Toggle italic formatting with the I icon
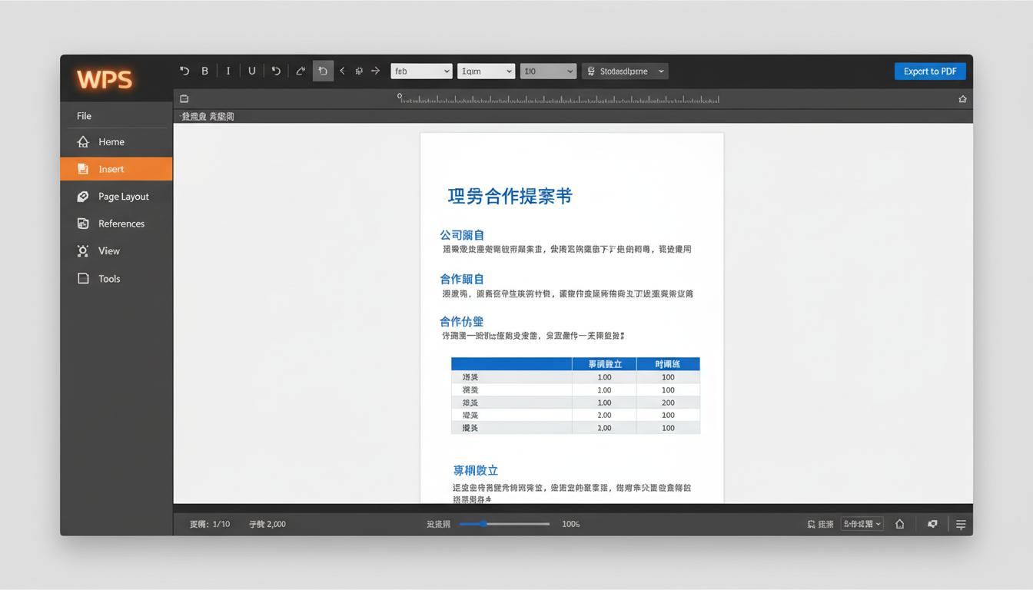 228,71
